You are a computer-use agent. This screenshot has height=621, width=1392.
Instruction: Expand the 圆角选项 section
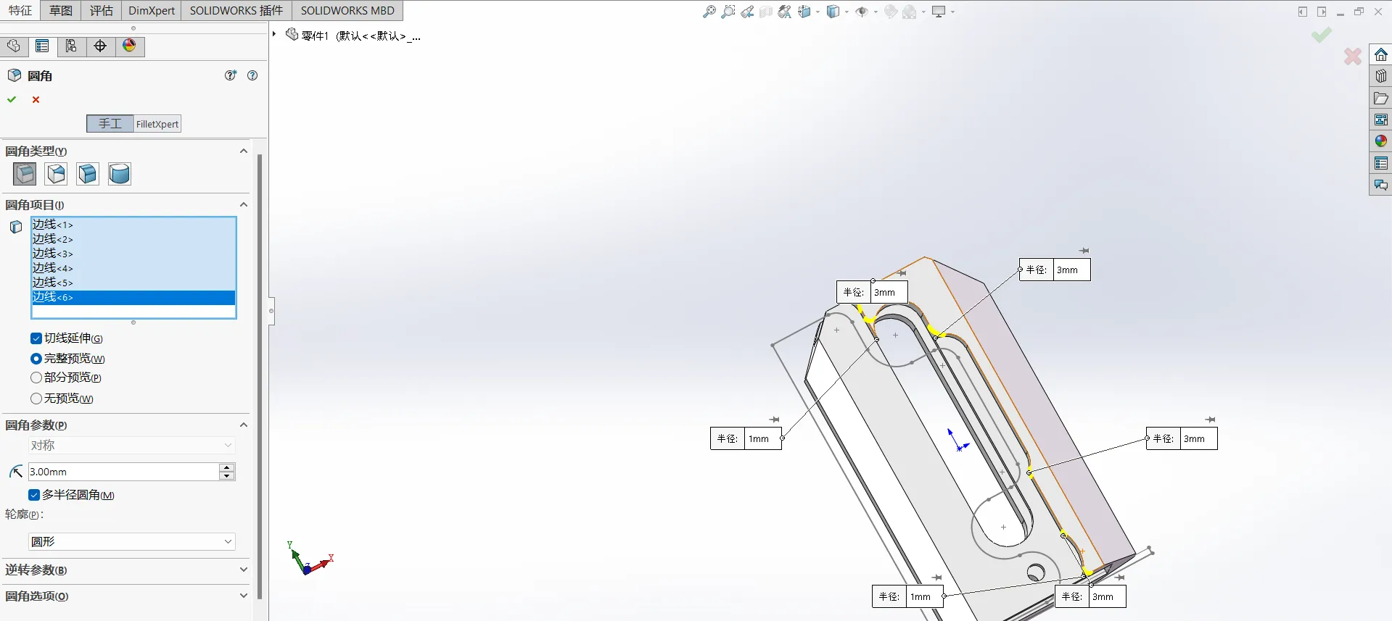[244, 596]
